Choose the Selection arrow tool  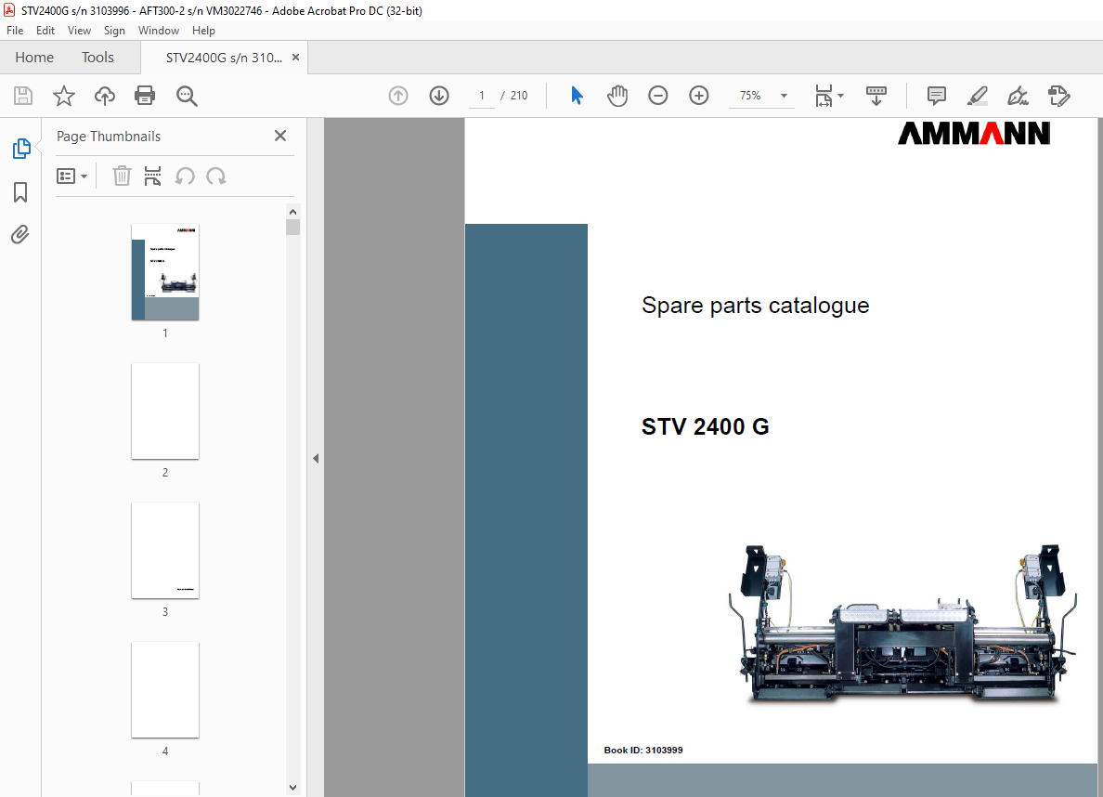(x=577, y=96)
